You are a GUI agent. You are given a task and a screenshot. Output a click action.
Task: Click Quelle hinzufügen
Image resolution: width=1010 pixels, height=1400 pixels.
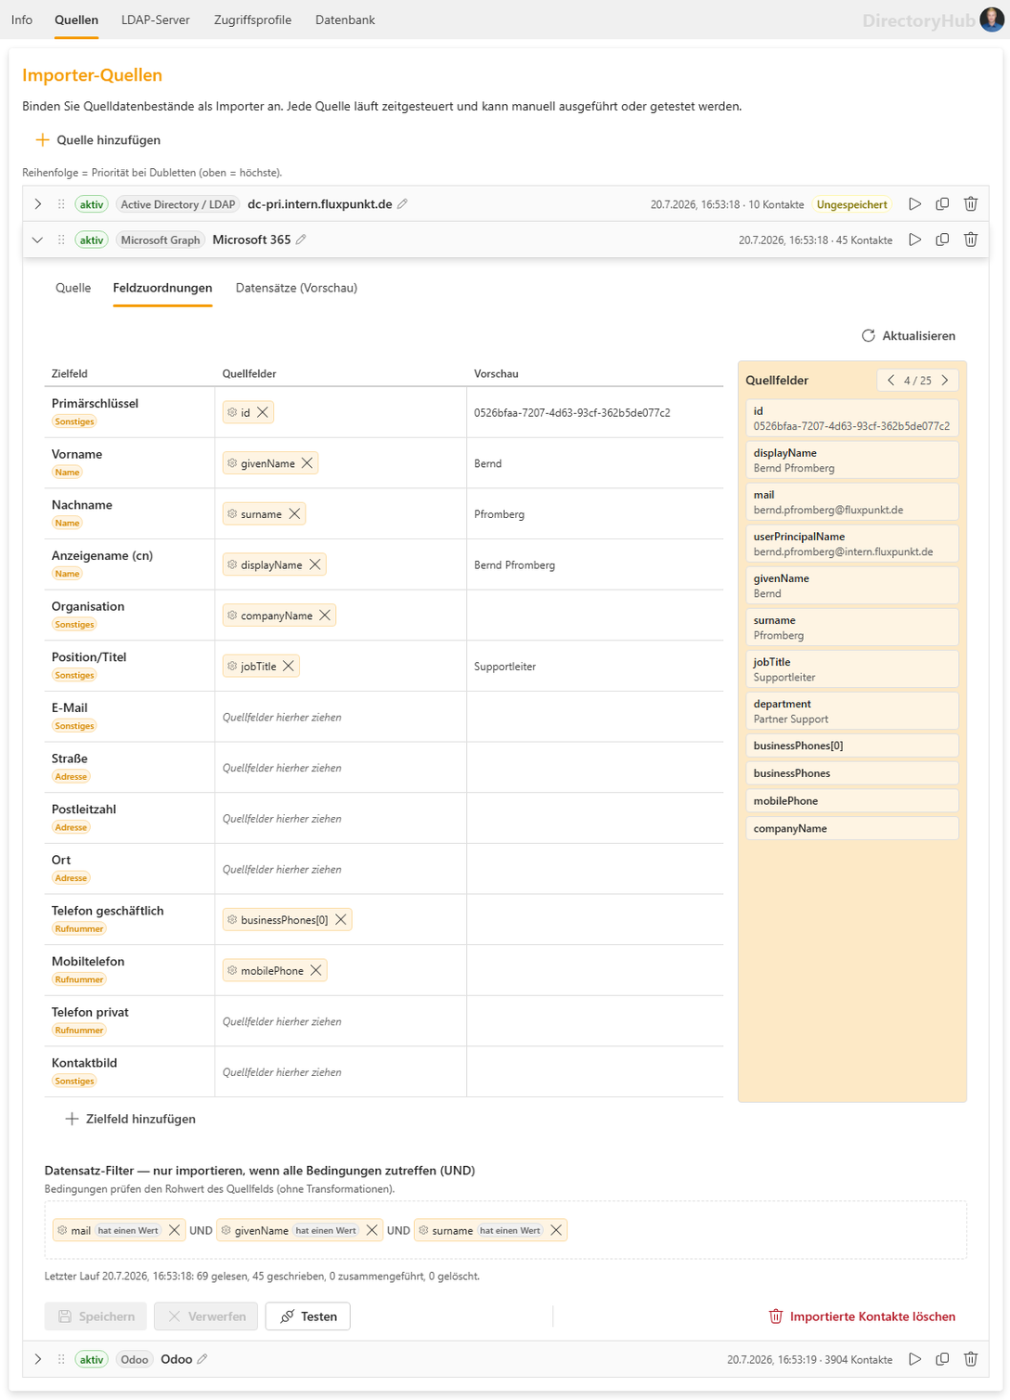click(x=98, y=140)
